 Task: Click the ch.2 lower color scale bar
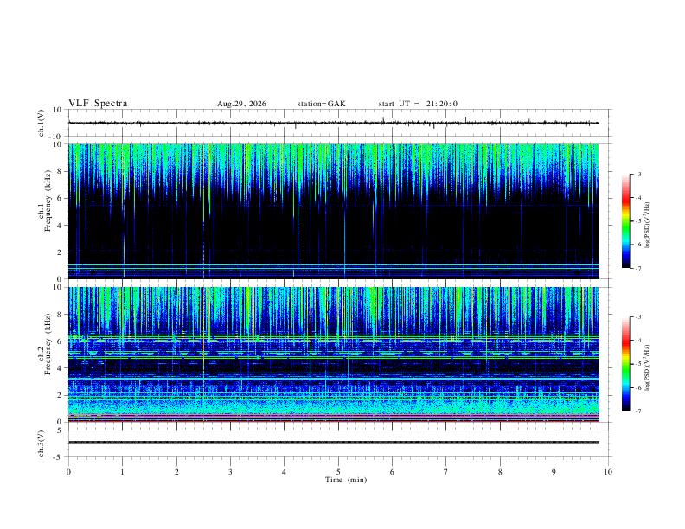click(x=625, y=364)
